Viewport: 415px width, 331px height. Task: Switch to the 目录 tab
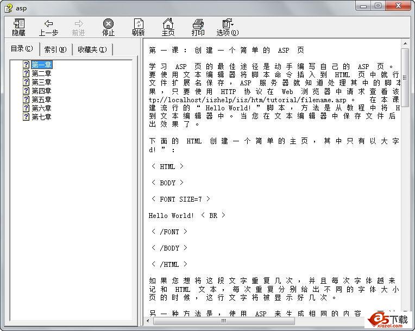click(x=22, y=49)
